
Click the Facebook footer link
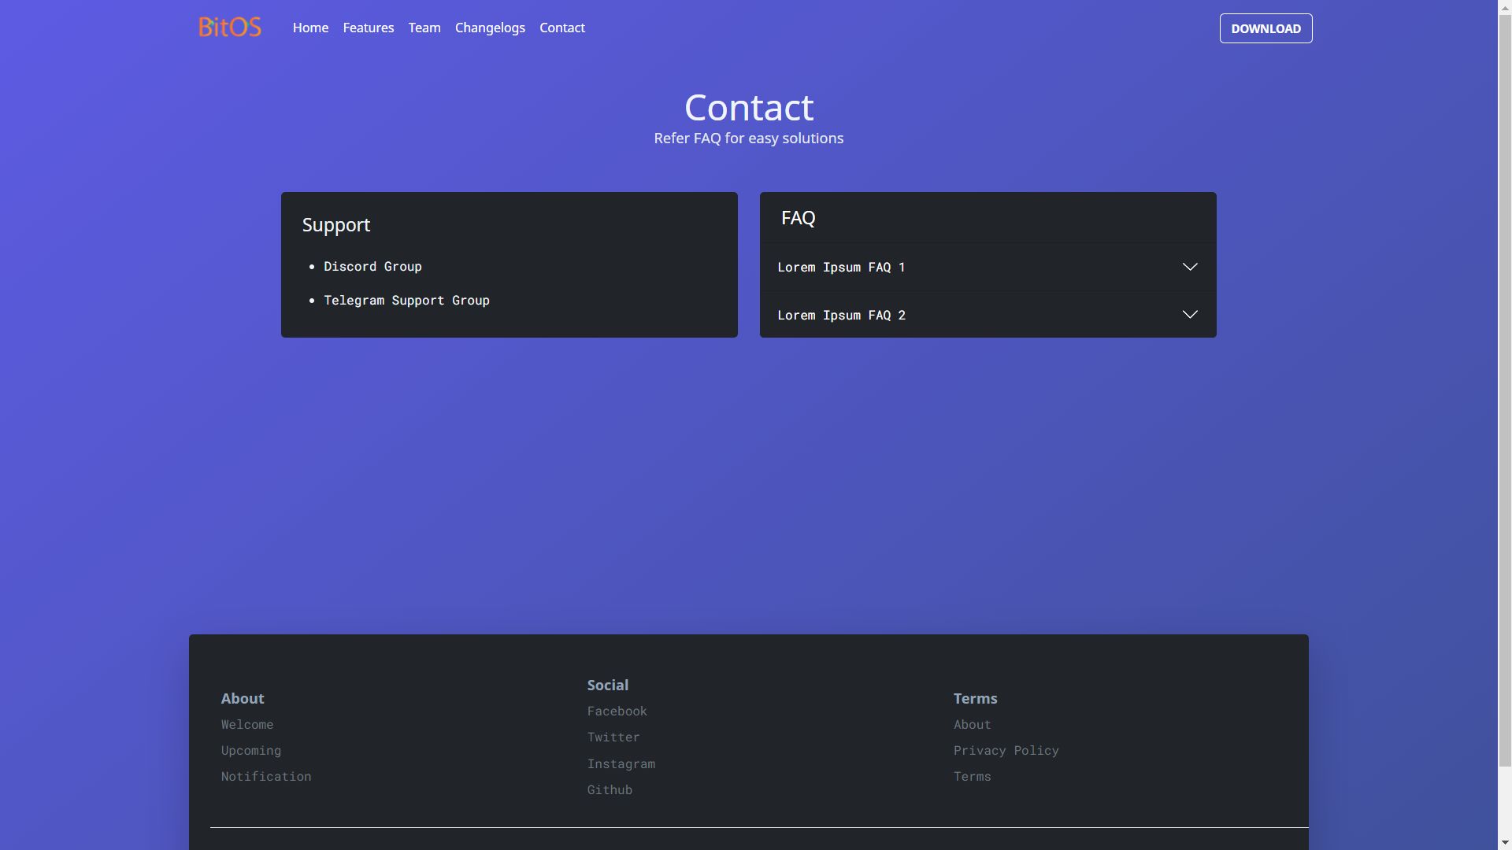click(x=617, y=711)
